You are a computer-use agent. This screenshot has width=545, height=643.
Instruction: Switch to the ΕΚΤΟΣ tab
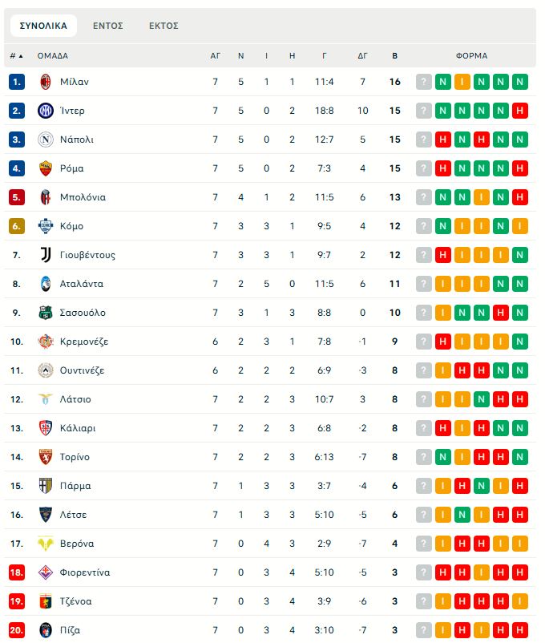(x=163, y=26)
